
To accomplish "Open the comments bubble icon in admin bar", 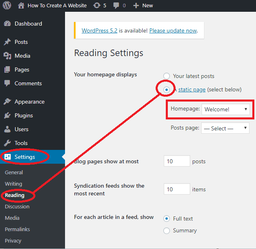I will 116,6.
